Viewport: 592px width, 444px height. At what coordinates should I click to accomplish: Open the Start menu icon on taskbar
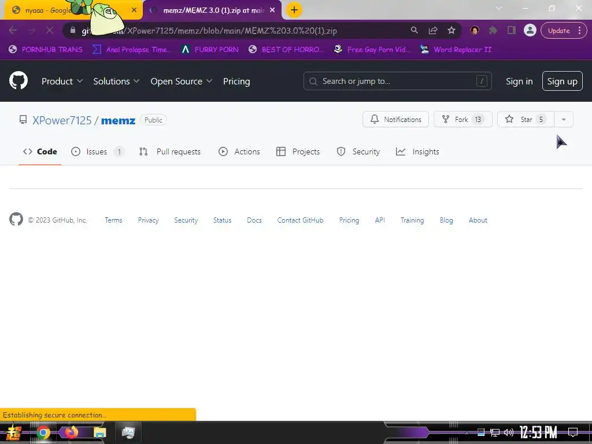pos(14,432)
